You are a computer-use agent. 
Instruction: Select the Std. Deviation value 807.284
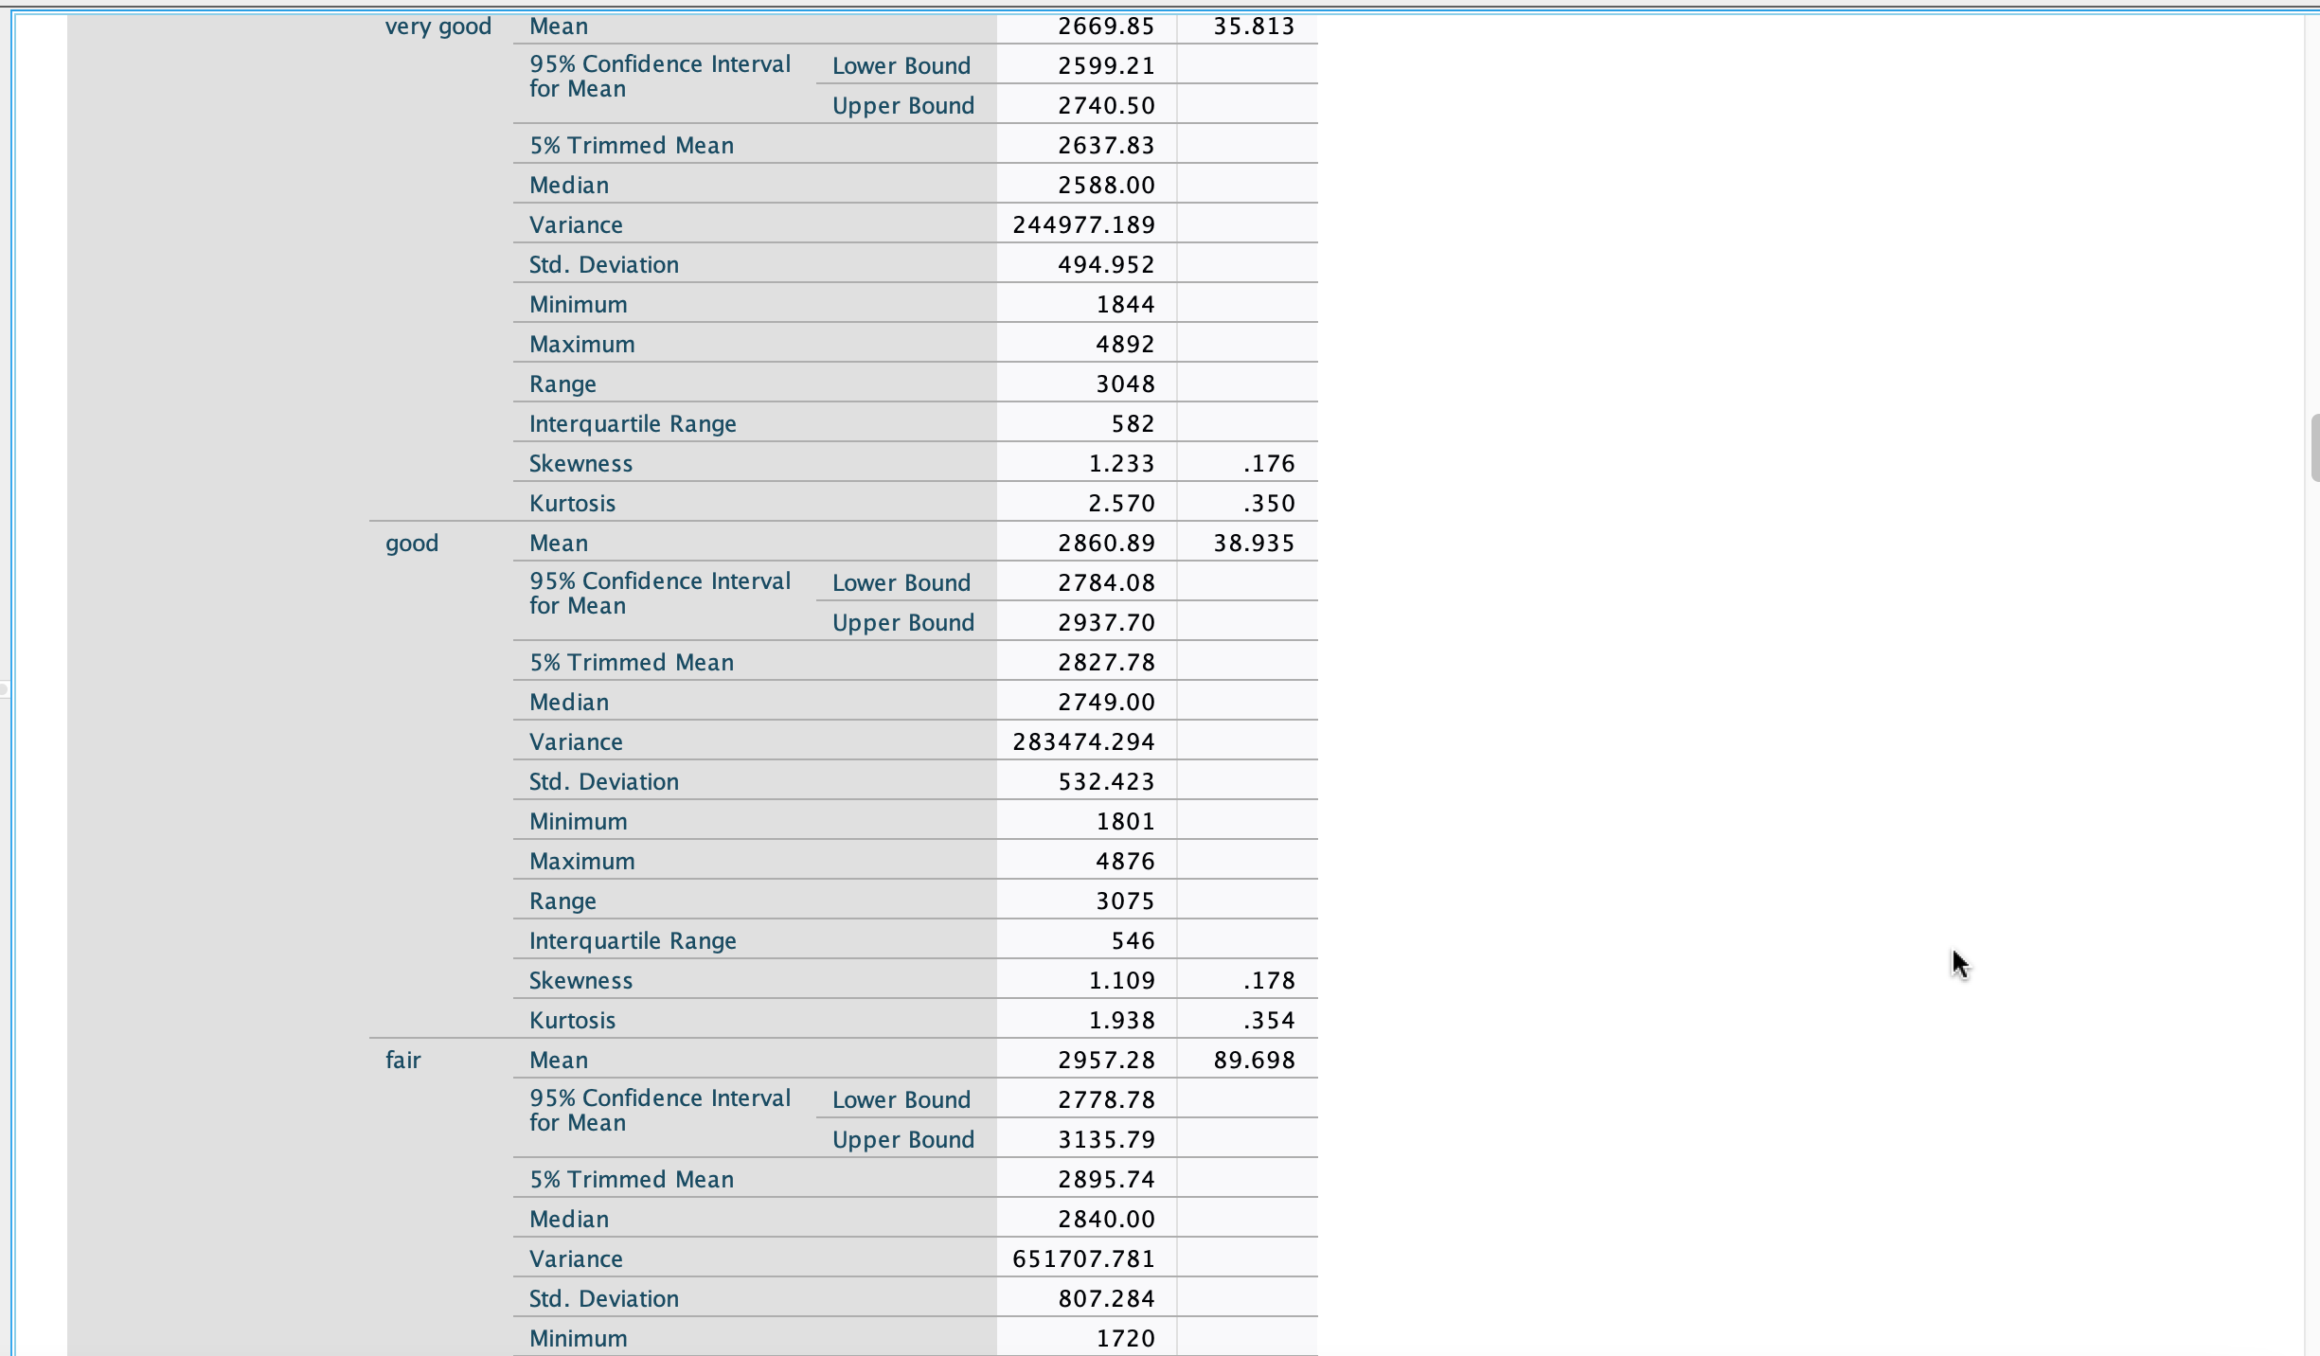(x=1105, y=1299)
